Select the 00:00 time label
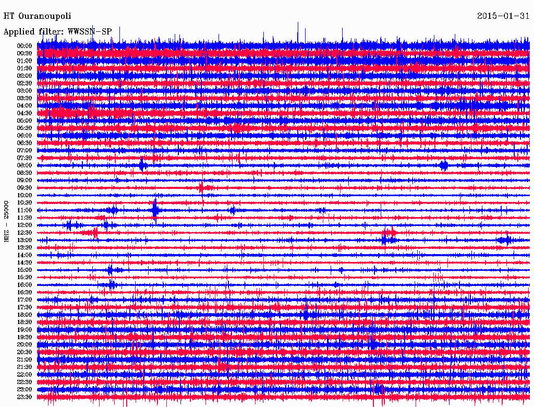This screenshot has height=407, width=534. (x=25, y=46)
